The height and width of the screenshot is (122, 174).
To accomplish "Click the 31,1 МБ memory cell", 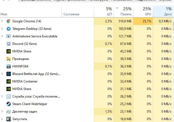I will 123,89.
